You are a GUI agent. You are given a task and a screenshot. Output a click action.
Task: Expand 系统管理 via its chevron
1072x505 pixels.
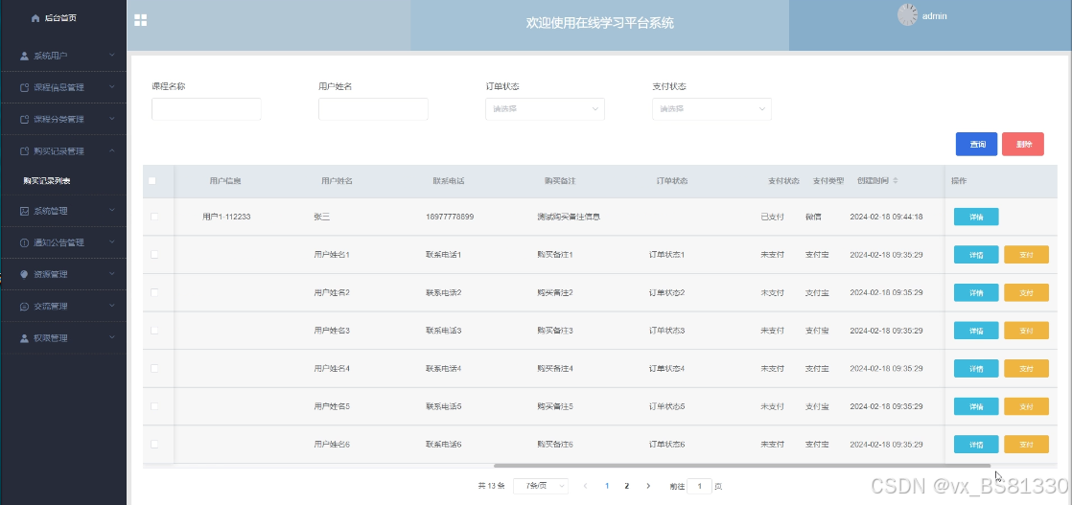tap(112, 211)
